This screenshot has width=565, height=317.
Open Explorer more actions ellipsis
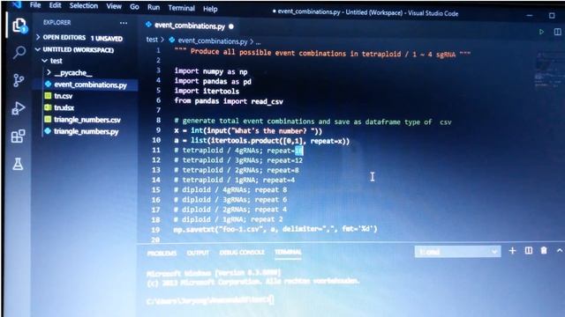coord(124,23)
